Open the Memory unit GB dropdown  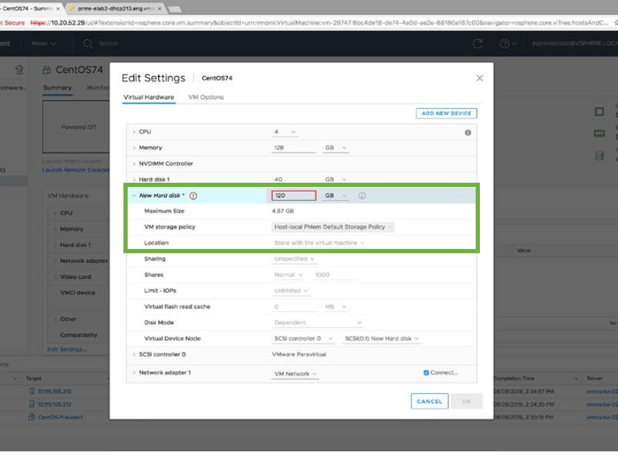coord(336,148)
